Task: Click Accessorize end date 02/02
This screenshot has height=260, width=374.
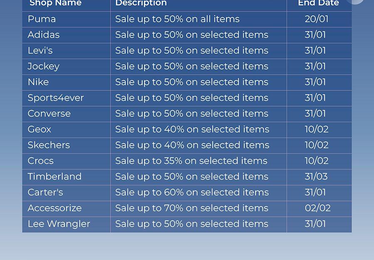Action: (318, 208)
